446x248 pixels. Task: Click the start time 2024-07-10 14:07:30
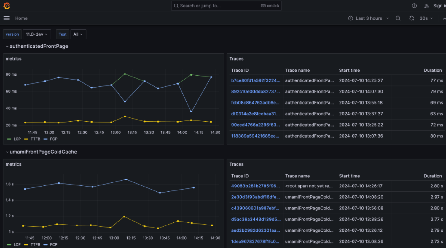[x=361, y=91]
